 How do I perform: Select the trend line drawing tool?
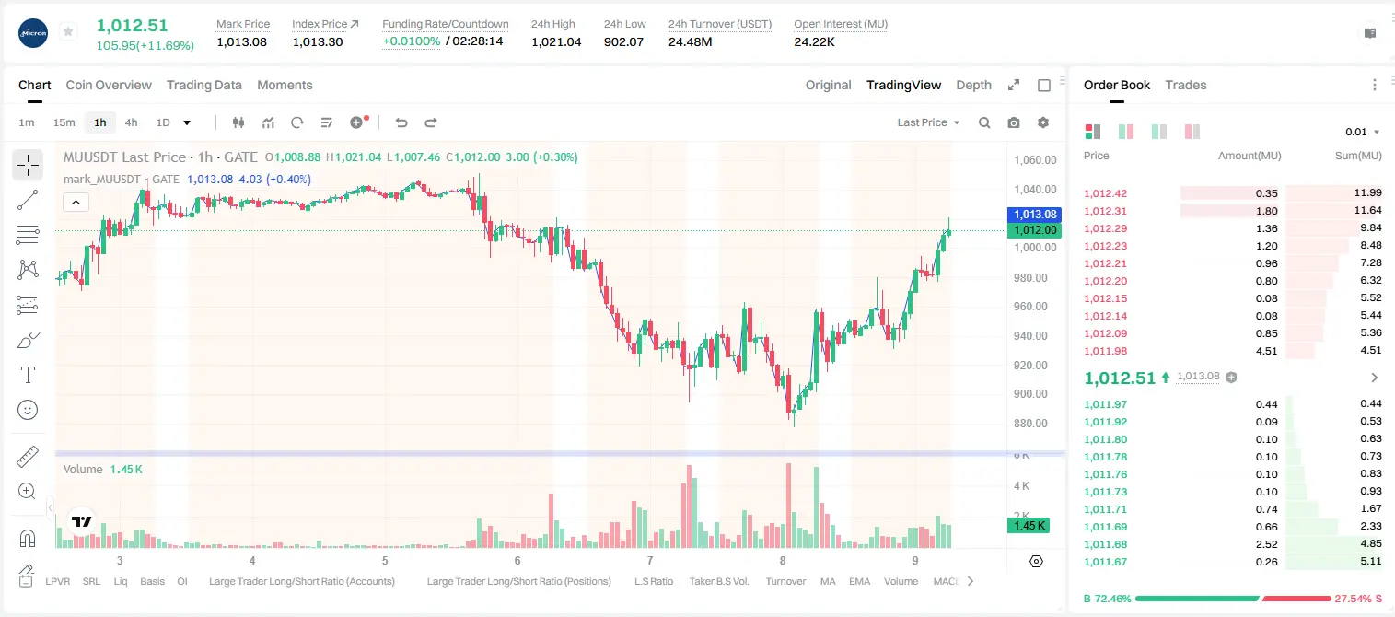click(28, 200)
